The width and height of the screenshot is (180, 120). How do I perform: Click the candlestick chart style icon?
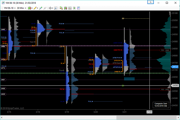29,8
